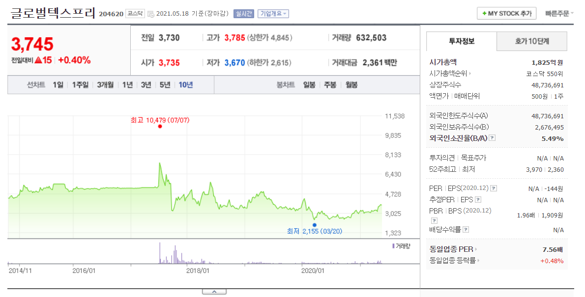This screenshot has height=297, width=585.
Task: Open the 기업개요 dropdown
Action: pos(273,14)
